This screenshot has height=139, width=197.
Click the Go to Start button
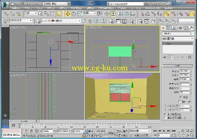155,131
